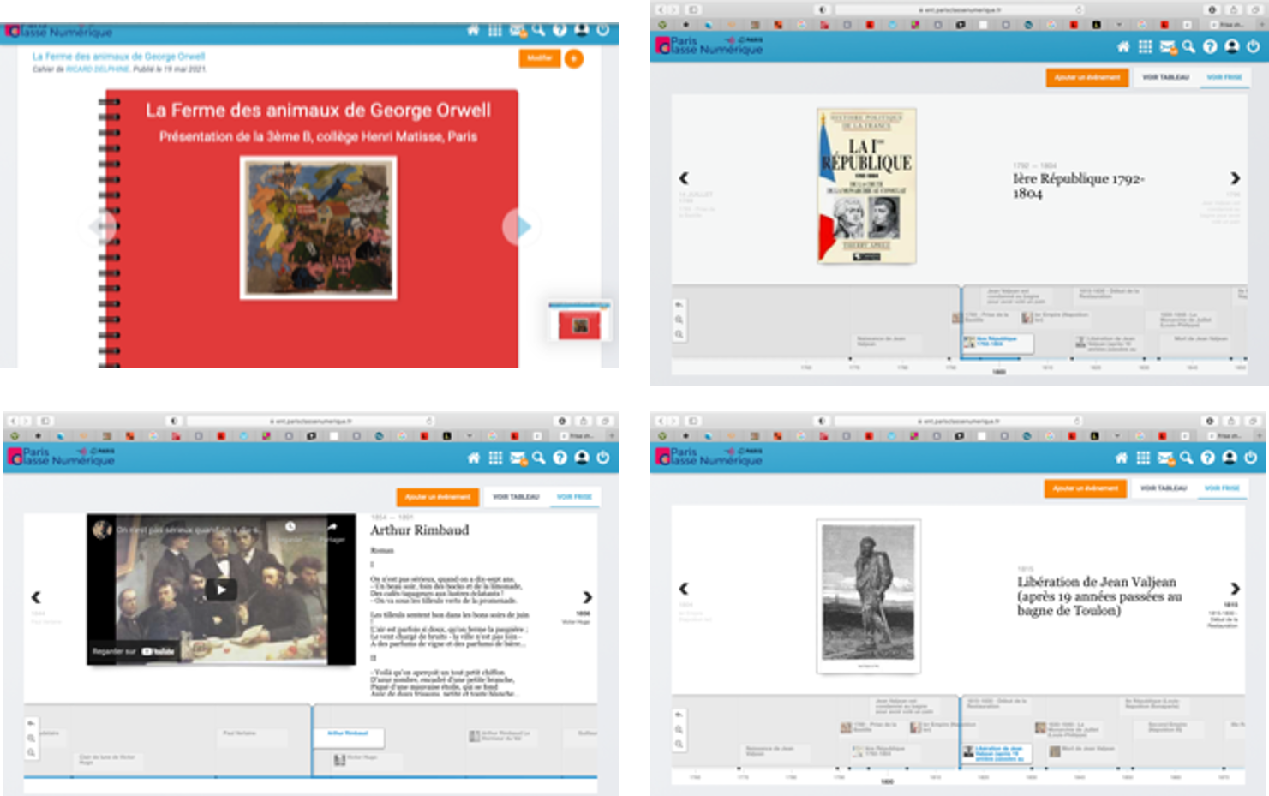The image size is (1269, 796).
Task: Go to previous event from Arthur Rimbaud slide
Action: tap(36, 597)
